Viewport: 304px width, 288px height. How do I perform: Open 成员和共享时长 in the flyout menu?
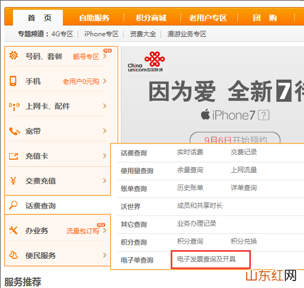pyautogui.click(x=200, y=206)
